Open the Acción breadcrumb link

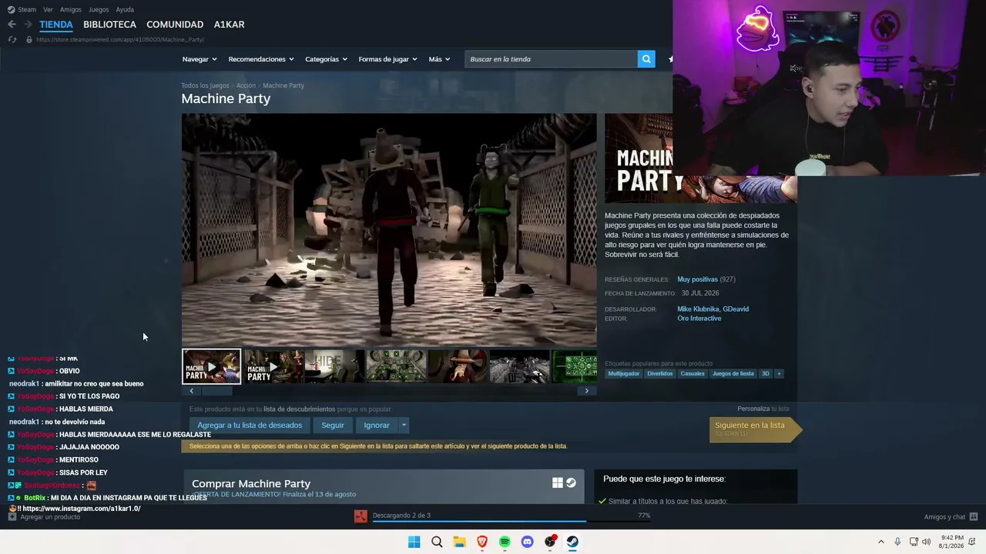246,85
